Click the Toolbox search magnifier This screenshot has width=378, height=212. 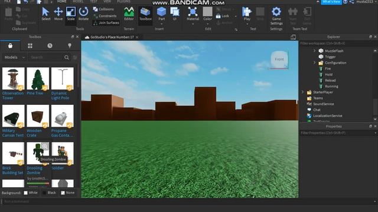pyautogui.click(x=67, y=58)
